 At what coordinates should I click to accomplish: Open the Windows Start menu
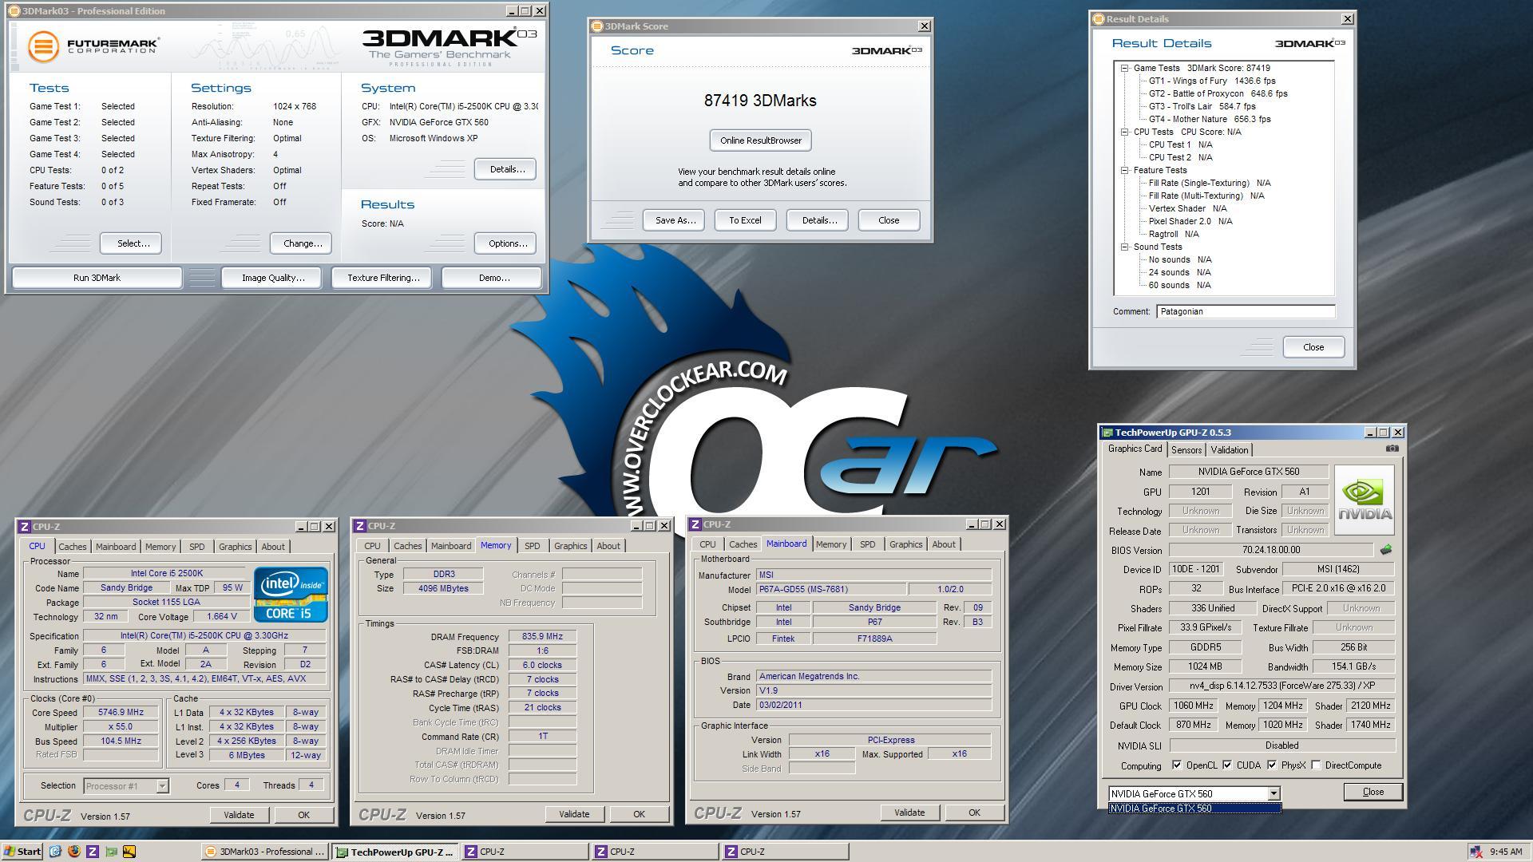click(x=22, y=852)
